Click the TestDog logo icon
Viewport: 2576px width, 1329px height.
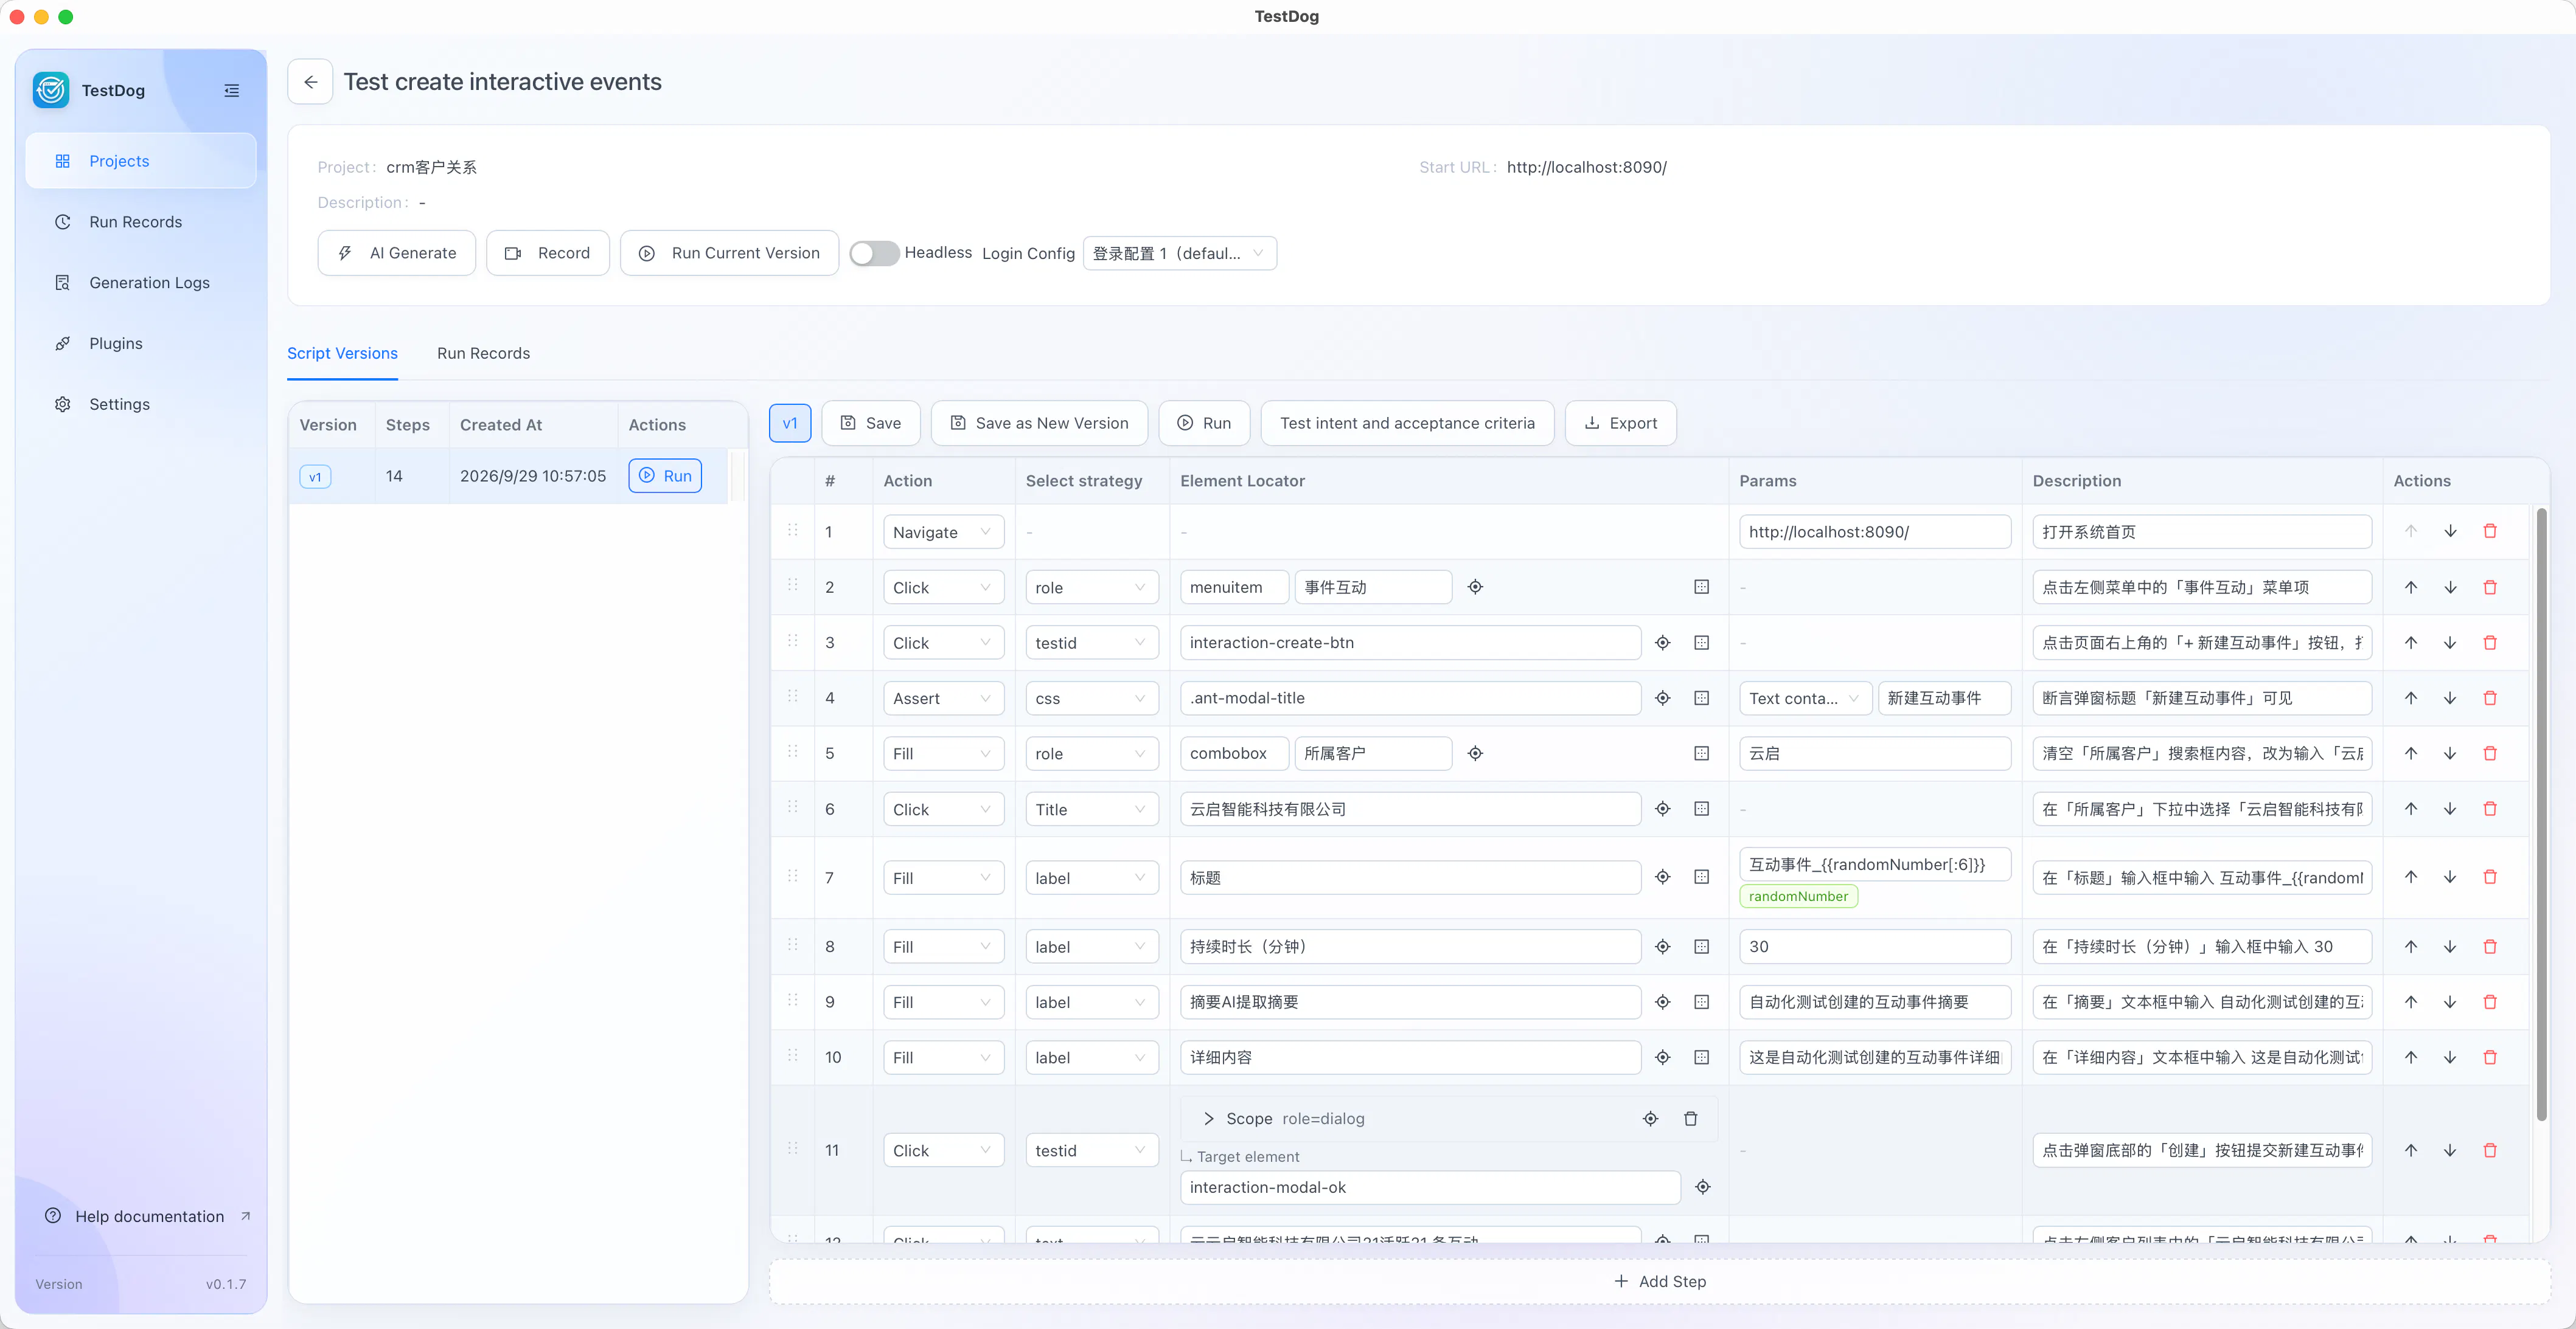tap(51, 90)
